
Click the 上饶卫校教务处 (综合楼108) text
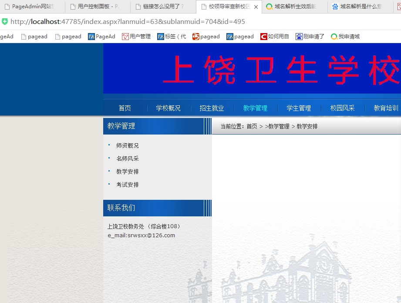[144, 226]
